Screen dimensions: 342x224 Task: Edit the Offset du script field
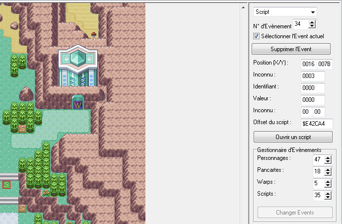point(317,124)
